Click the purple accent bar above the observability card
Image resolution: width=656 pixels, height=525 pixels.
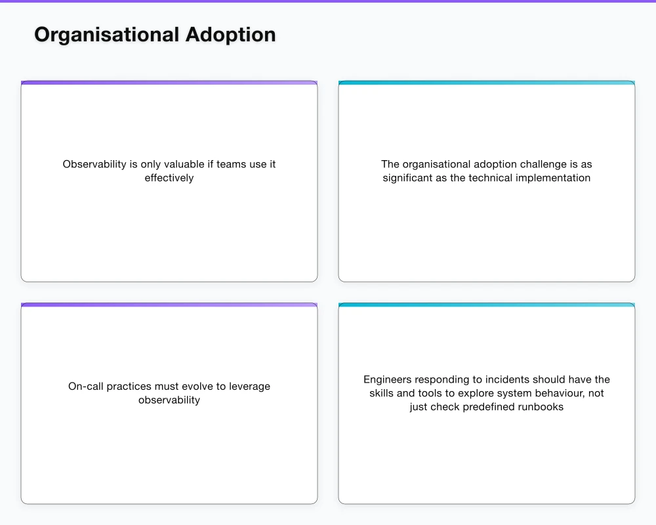[169, 83]
